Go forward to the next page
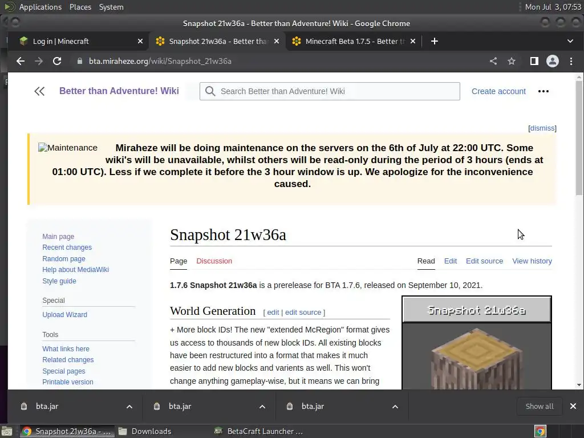 39,61
